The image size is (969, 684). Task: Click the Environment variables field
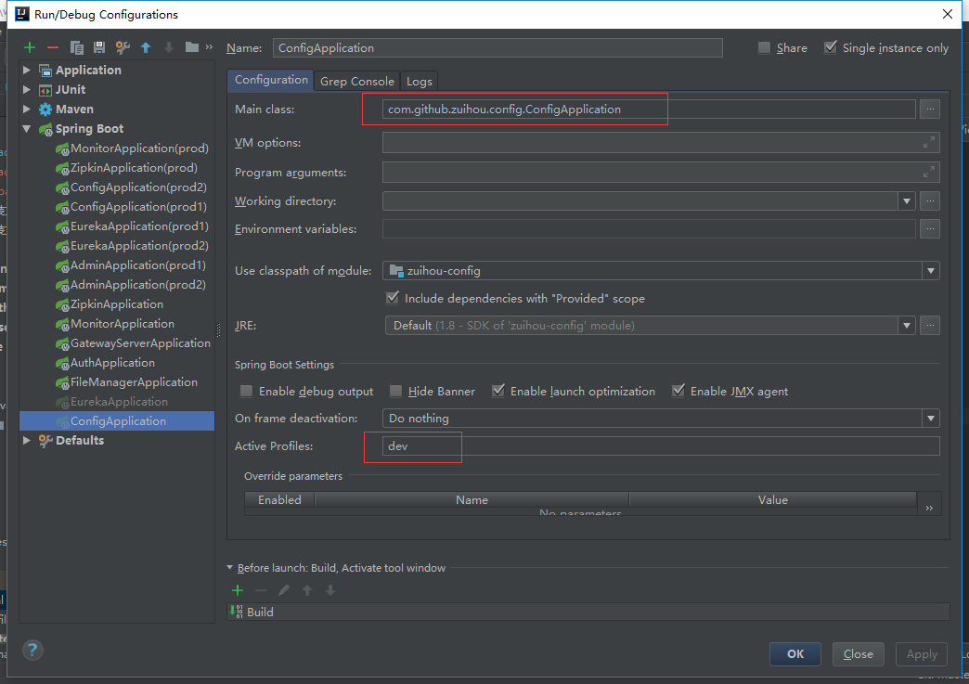649,229
